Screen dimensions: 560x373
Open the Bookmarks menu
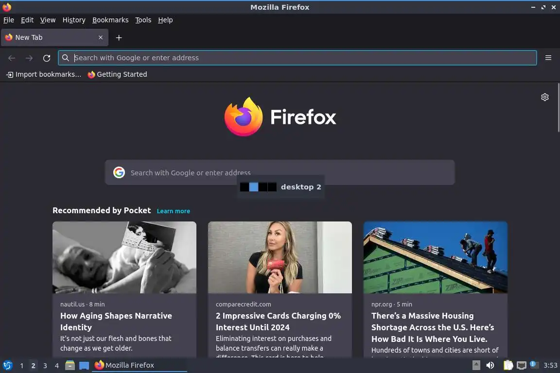tap(110, 20)
